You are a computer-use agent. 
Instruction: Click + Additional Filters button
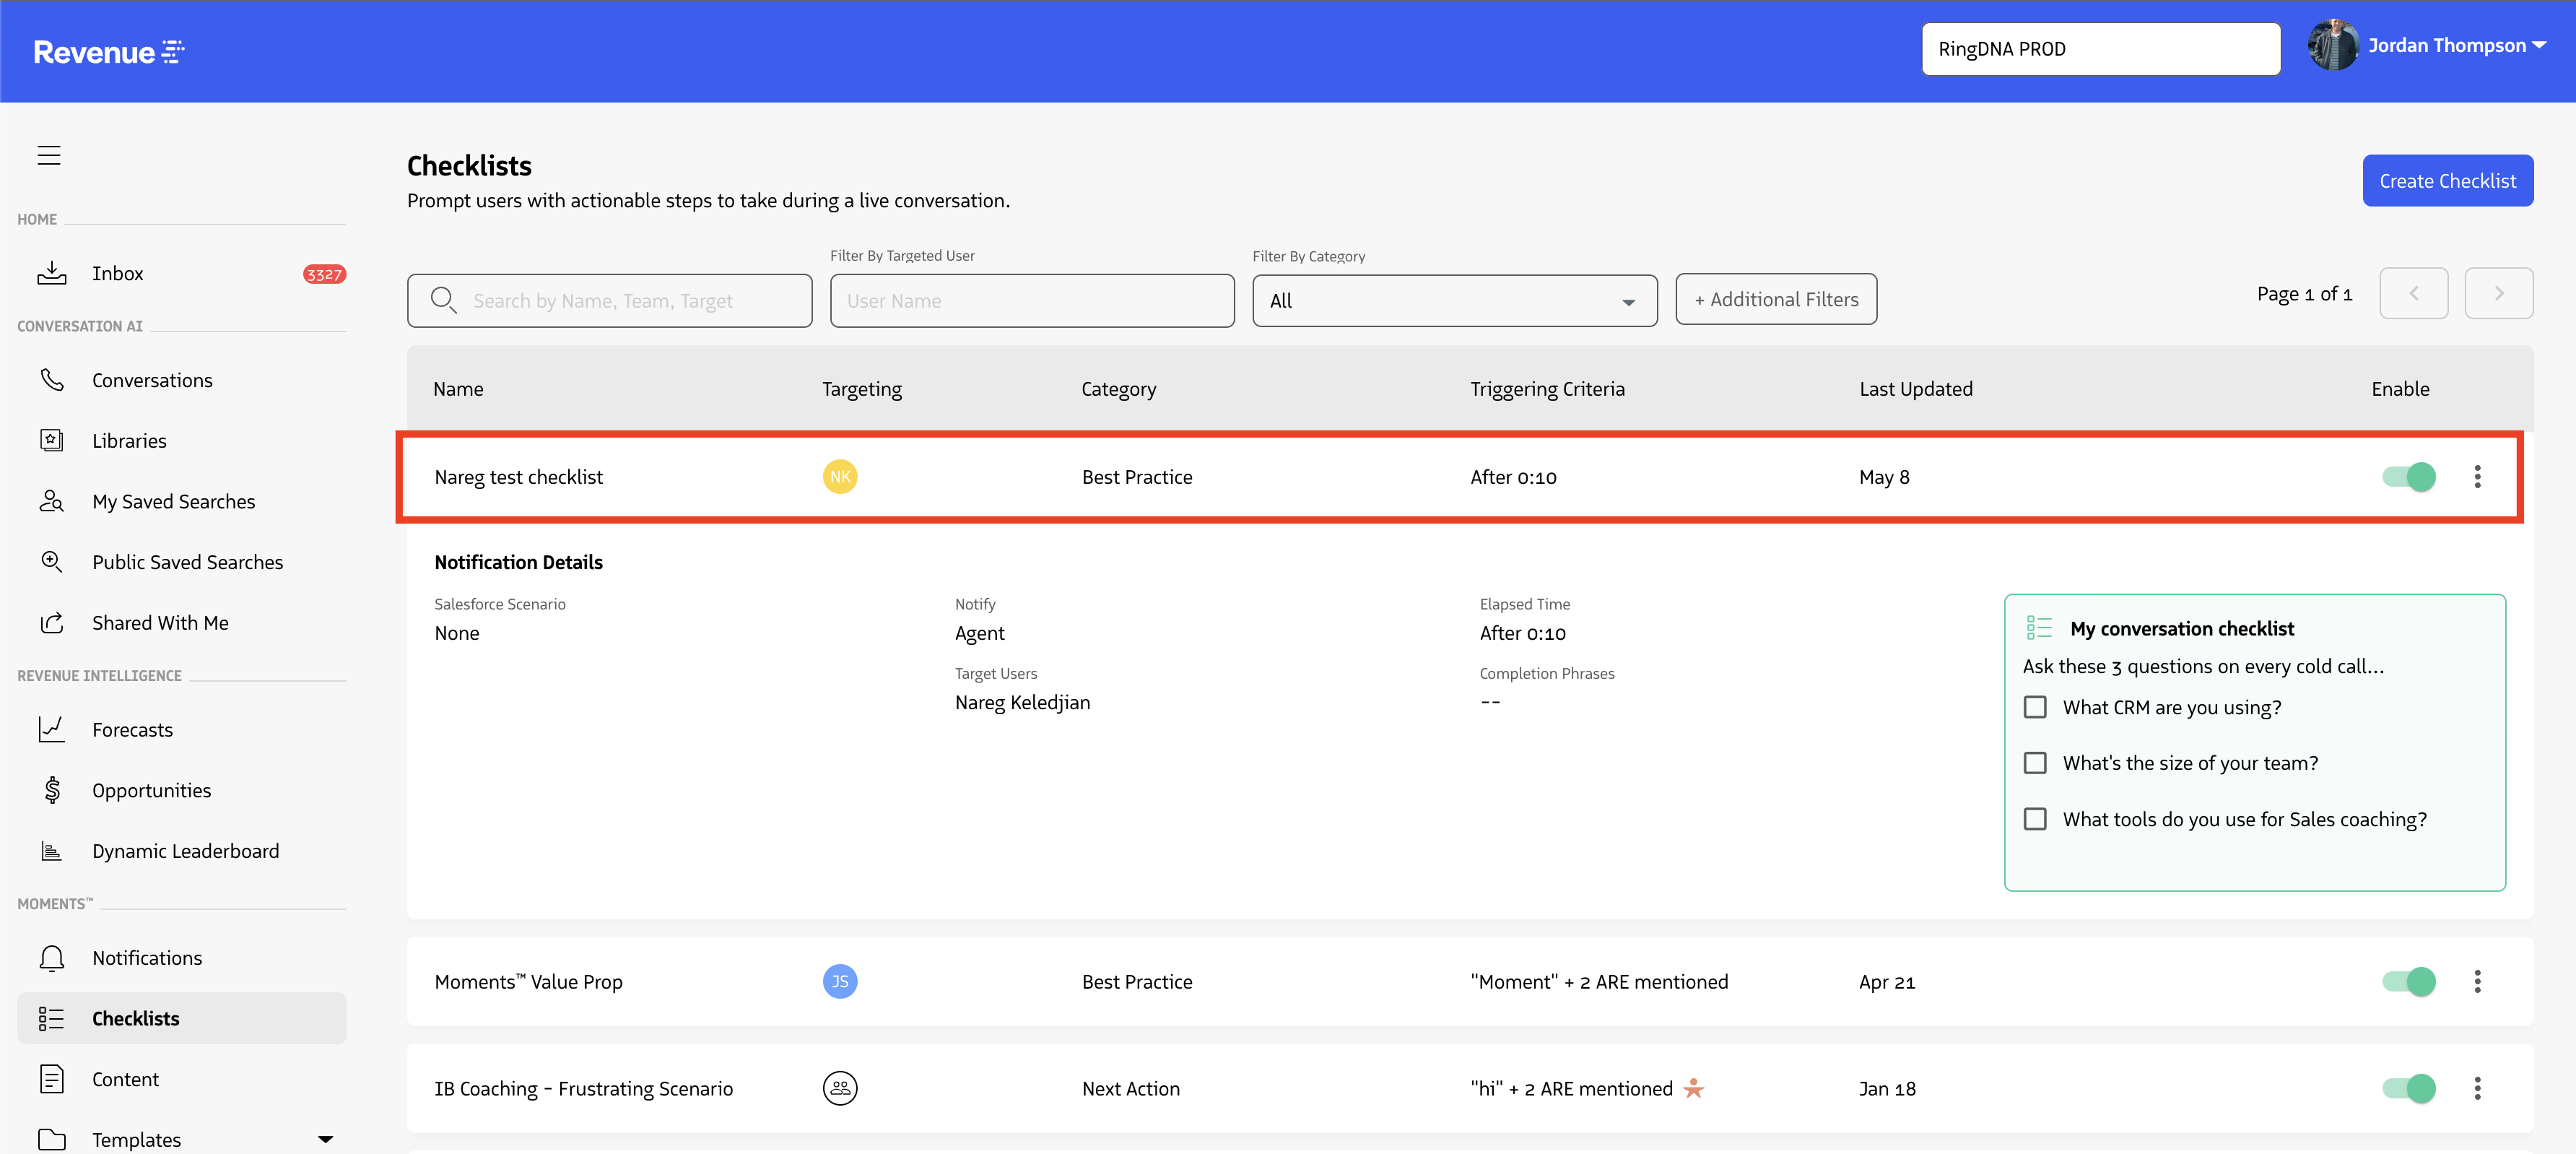(x=1776, y=299)
